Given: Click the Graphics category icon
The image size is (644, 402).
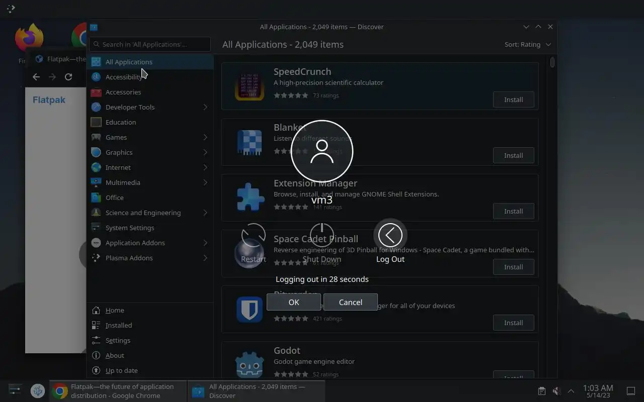Looking at the screenshot, I should click(96, 152).
